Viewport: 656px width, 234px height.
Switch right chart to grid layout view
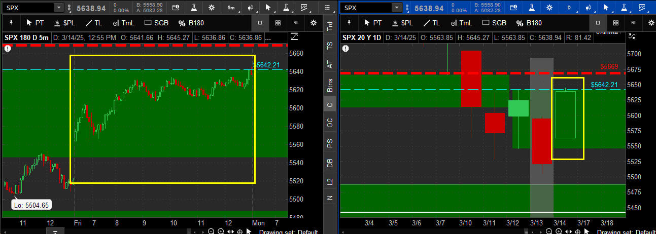(x=615, y=23)
